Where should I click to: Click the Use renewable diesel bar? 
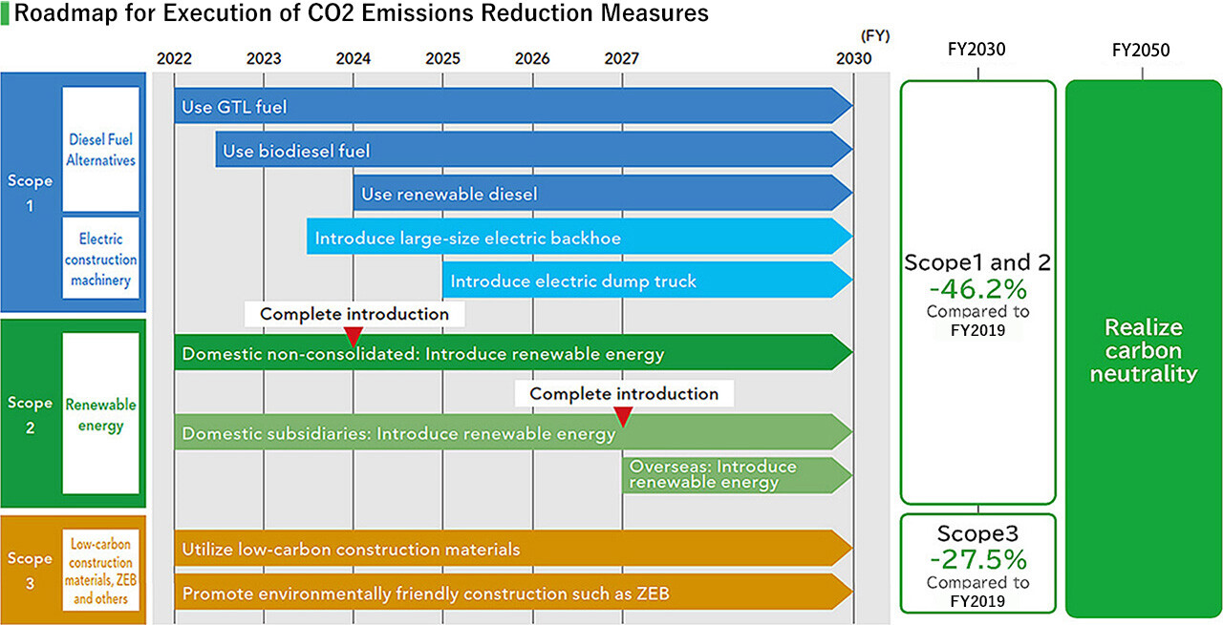(602, 194)
